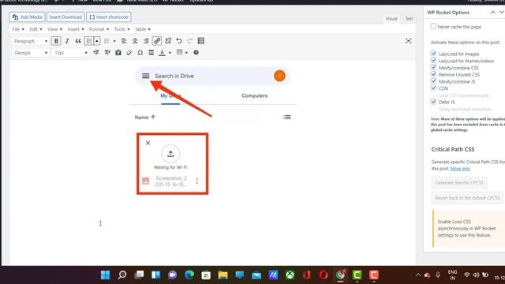Viewport: 505px width, 284px height.
Task: Expand the table options dropdown arrow
Action: pyautogui.click(x=186, y=53)
